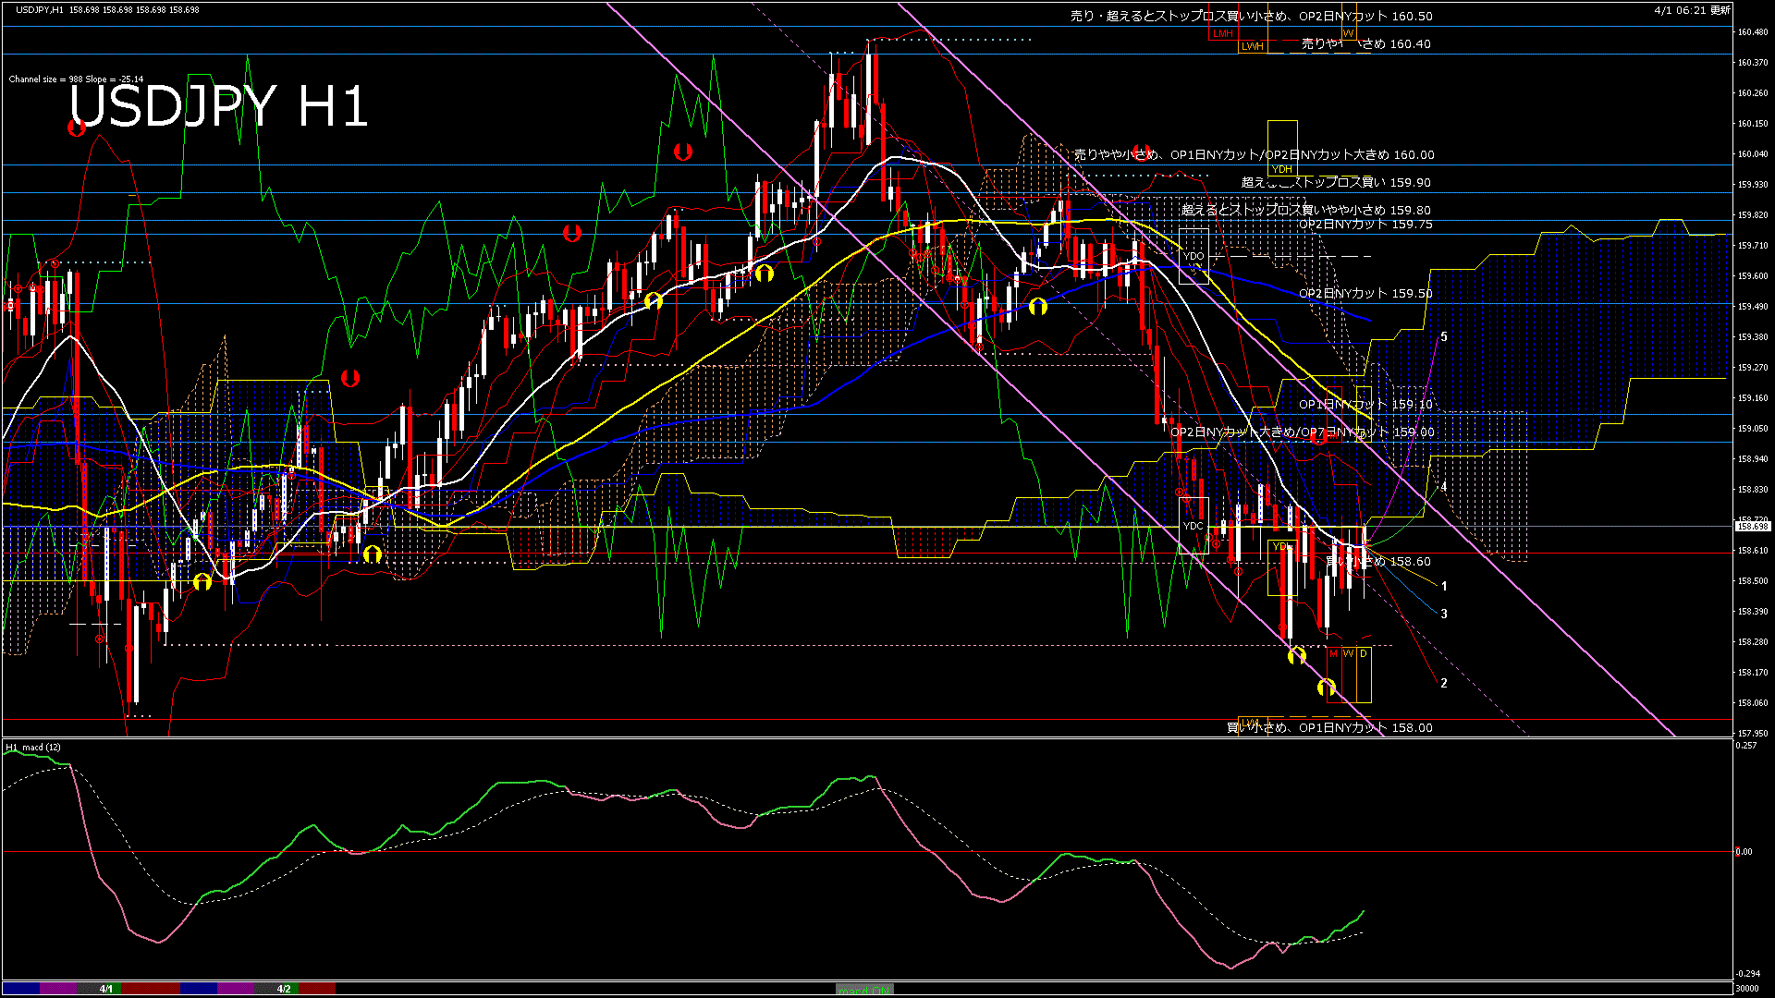Image resolution: width=1775 pixels, height=998 pixels.
Task: Click the yellow YDH marker label
Action: click(1281, 169)
